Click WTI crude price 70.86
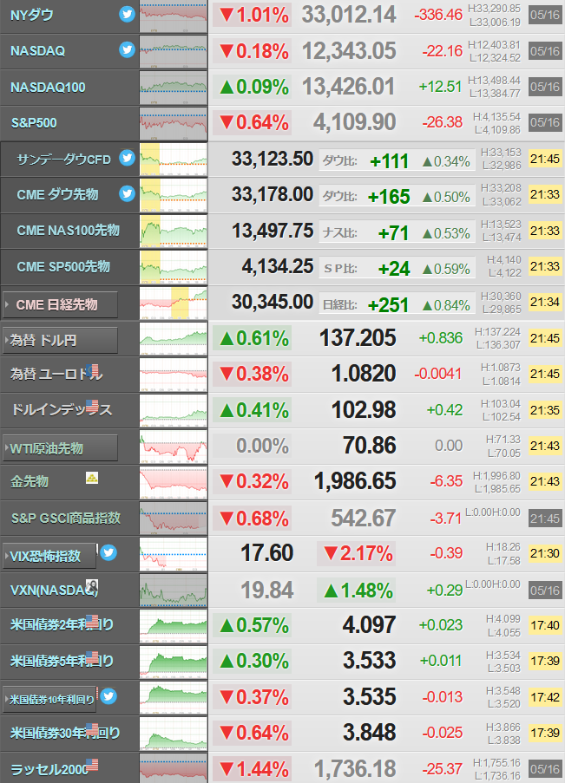This screenshot has width=565, height=783. coord(370,446)
